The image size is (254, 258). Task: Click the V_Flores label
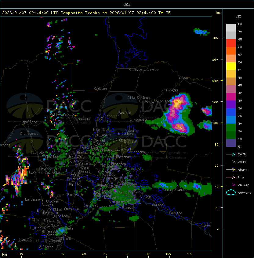(x=46, y=247)
